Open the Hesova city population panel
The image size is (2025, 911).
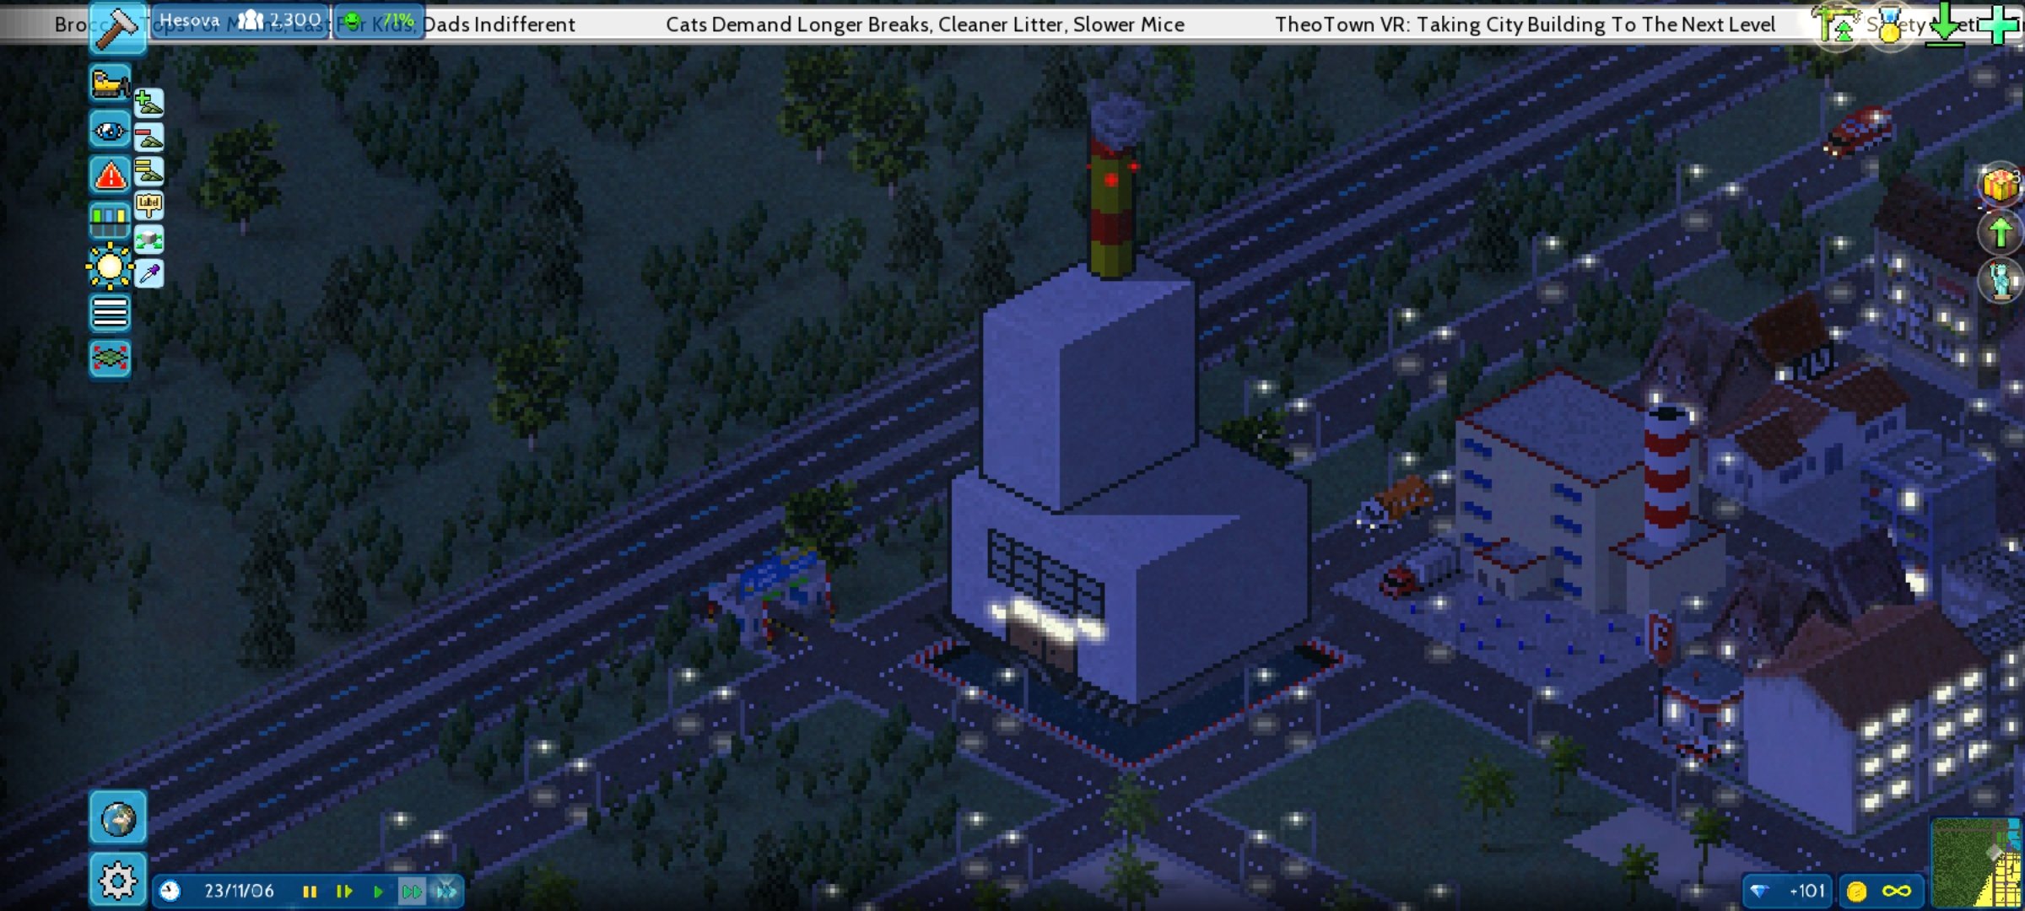[x=240, y=20]
